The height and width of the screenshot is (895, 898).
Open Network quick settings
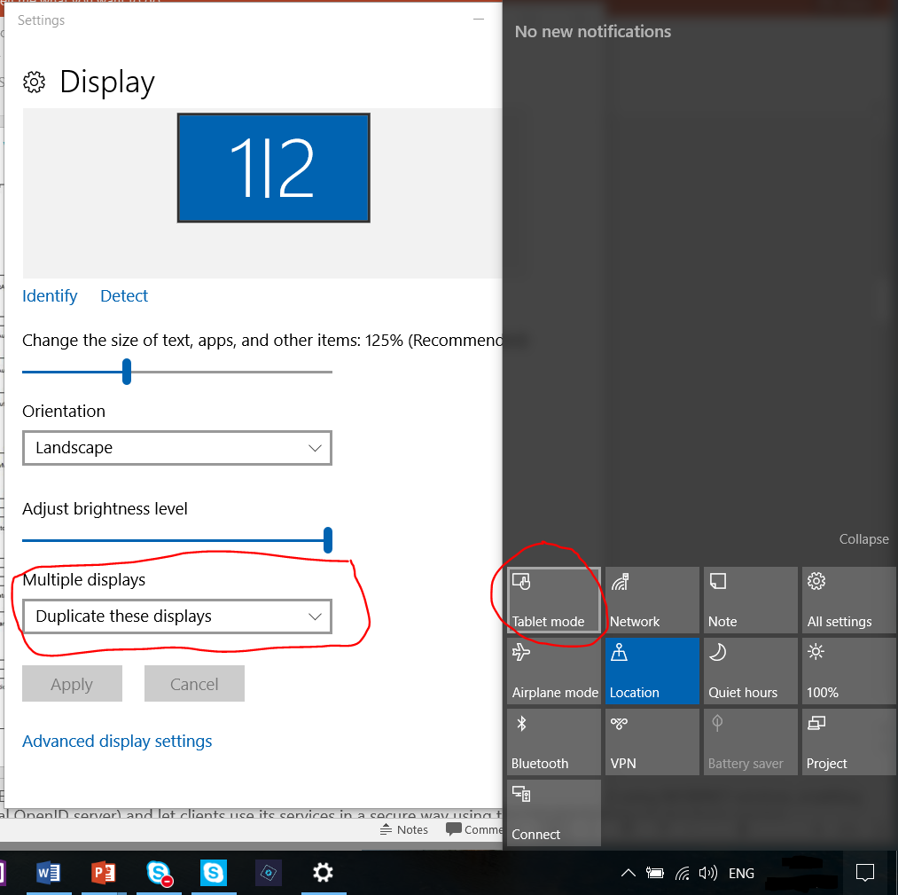point(652,600)
